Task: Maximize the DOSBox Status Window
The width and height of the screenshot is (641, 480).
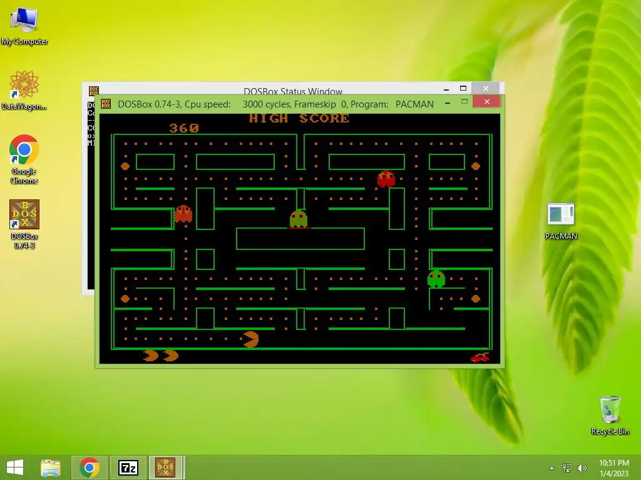Action: [x=463, y=88]
